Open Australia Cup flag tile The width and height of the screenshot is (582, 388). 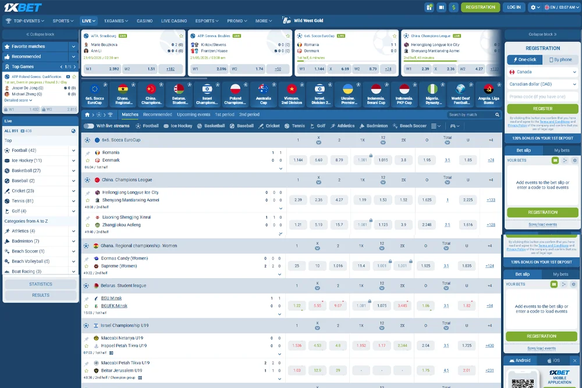coord(264,94)
